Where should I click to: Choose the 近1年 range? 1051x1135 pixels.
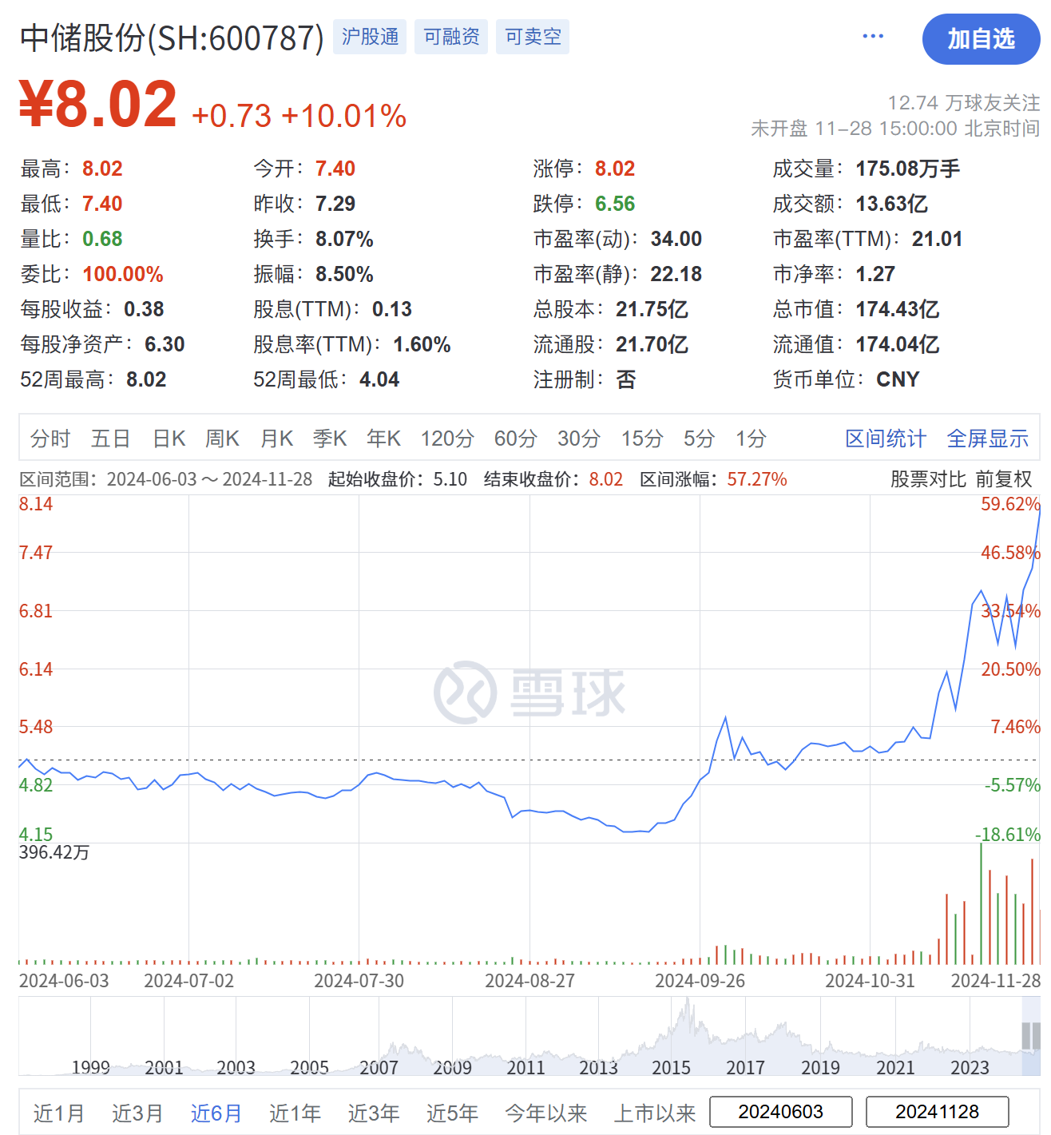tap(295, 1113)
